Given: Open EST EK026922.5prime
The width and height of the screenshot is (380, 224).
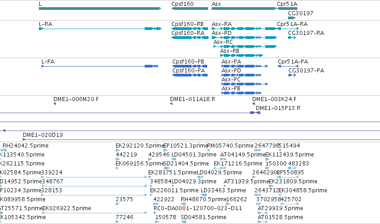Looking at the screenshot, I should [x=67, y=208].
